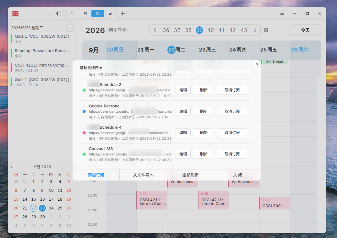The image size is (337, 238).
Task: Click blue color dot of Google Personal
Action: click(x=84, y=111)
